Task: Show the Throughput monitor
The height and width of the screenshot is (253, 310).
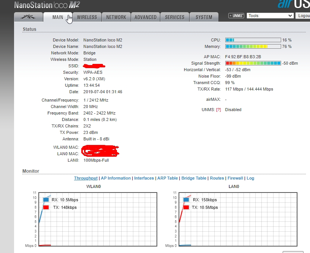Action: click(86, 178)
